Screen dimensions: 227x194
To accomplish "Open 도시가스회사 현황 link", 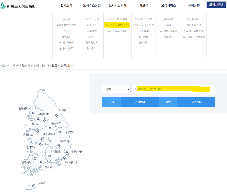I will click(x=117, y=19).
